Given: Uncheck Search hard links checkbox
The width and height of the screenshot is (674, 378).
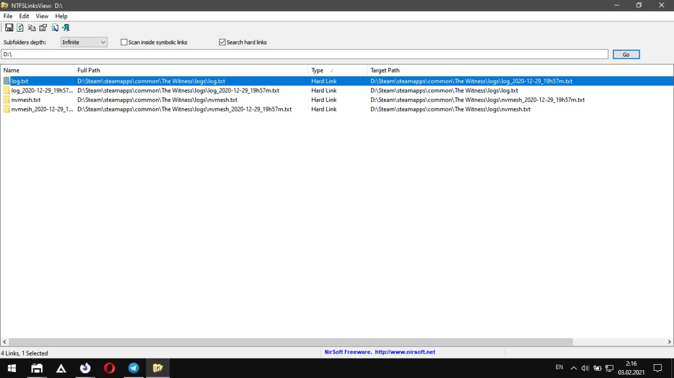Looking at the screenshot, I should click(x=222, y=42).
